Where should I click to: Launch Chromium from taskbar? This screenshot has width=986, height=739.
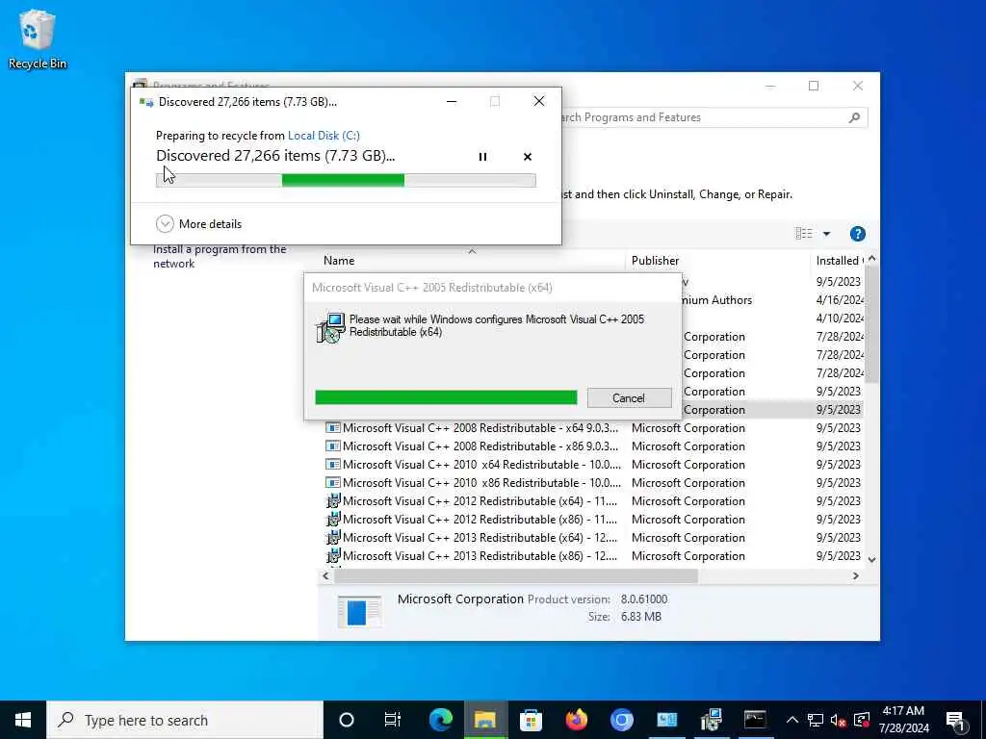pyautogui.click(x=621, y=720)
